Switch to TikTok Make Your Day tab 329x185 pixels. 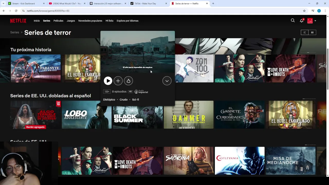pyautogui.click(x=148, y=4)
